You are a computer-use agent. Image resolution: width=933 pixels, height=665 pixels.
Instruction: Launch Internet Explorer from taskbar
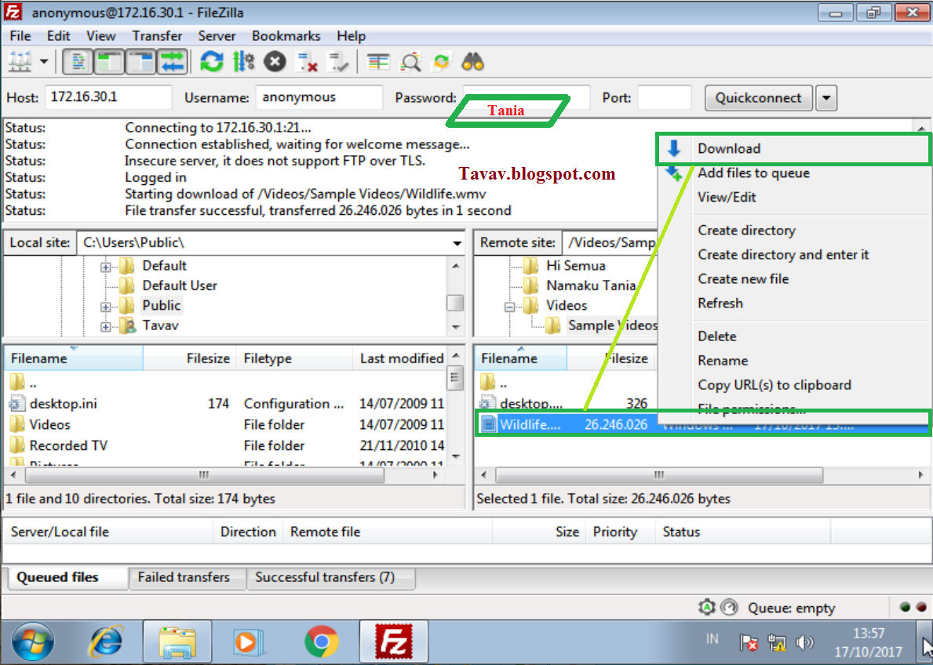106,642
